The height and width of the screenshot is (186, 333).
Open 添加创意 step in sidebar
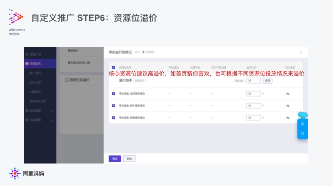coord(35,111)
